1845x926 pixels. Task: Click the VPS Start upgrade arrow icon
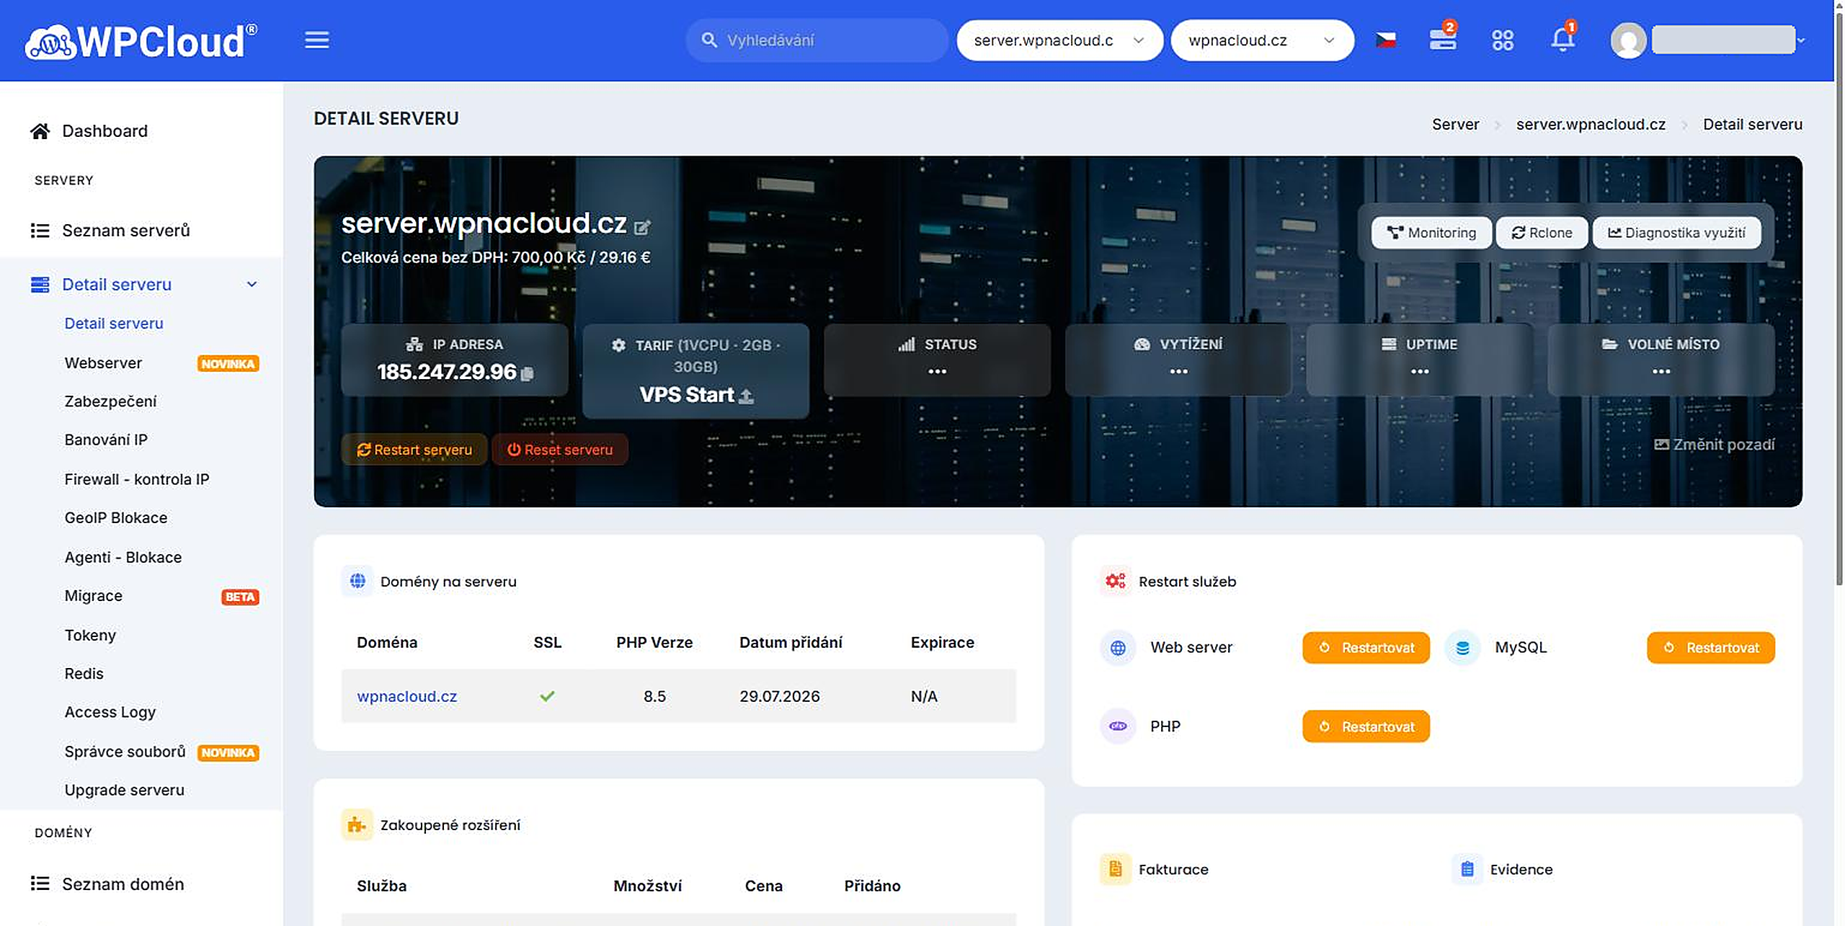746,396
